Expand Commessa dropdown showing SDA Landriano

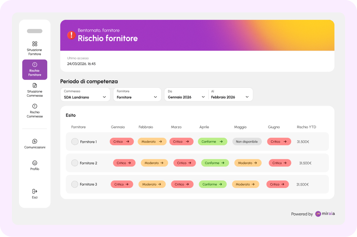tap(85, 95)
